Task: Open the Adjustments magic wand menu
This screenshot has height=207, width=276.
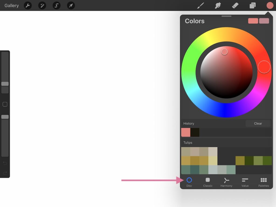Action: [x=42, y=5]
